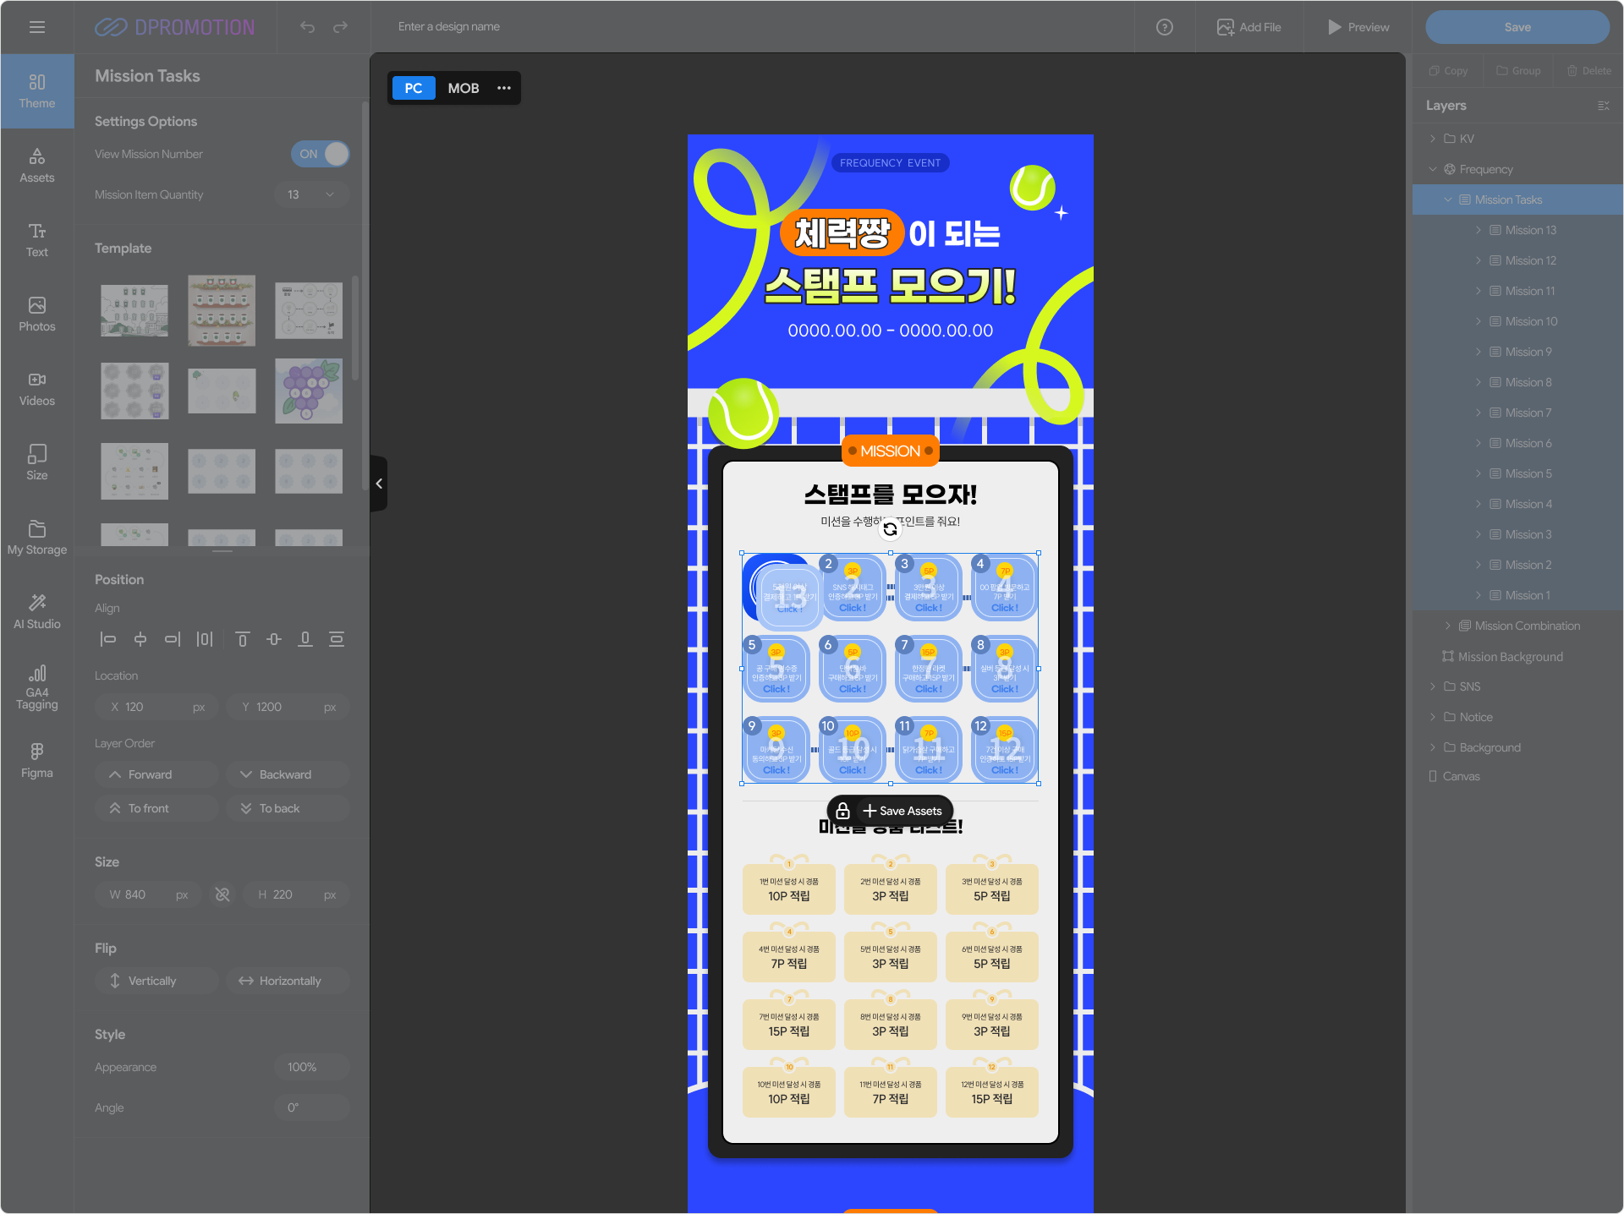The image size is (1624, 1214).
Task: Open the Size sidebar panel
Action: pos(37,463)
